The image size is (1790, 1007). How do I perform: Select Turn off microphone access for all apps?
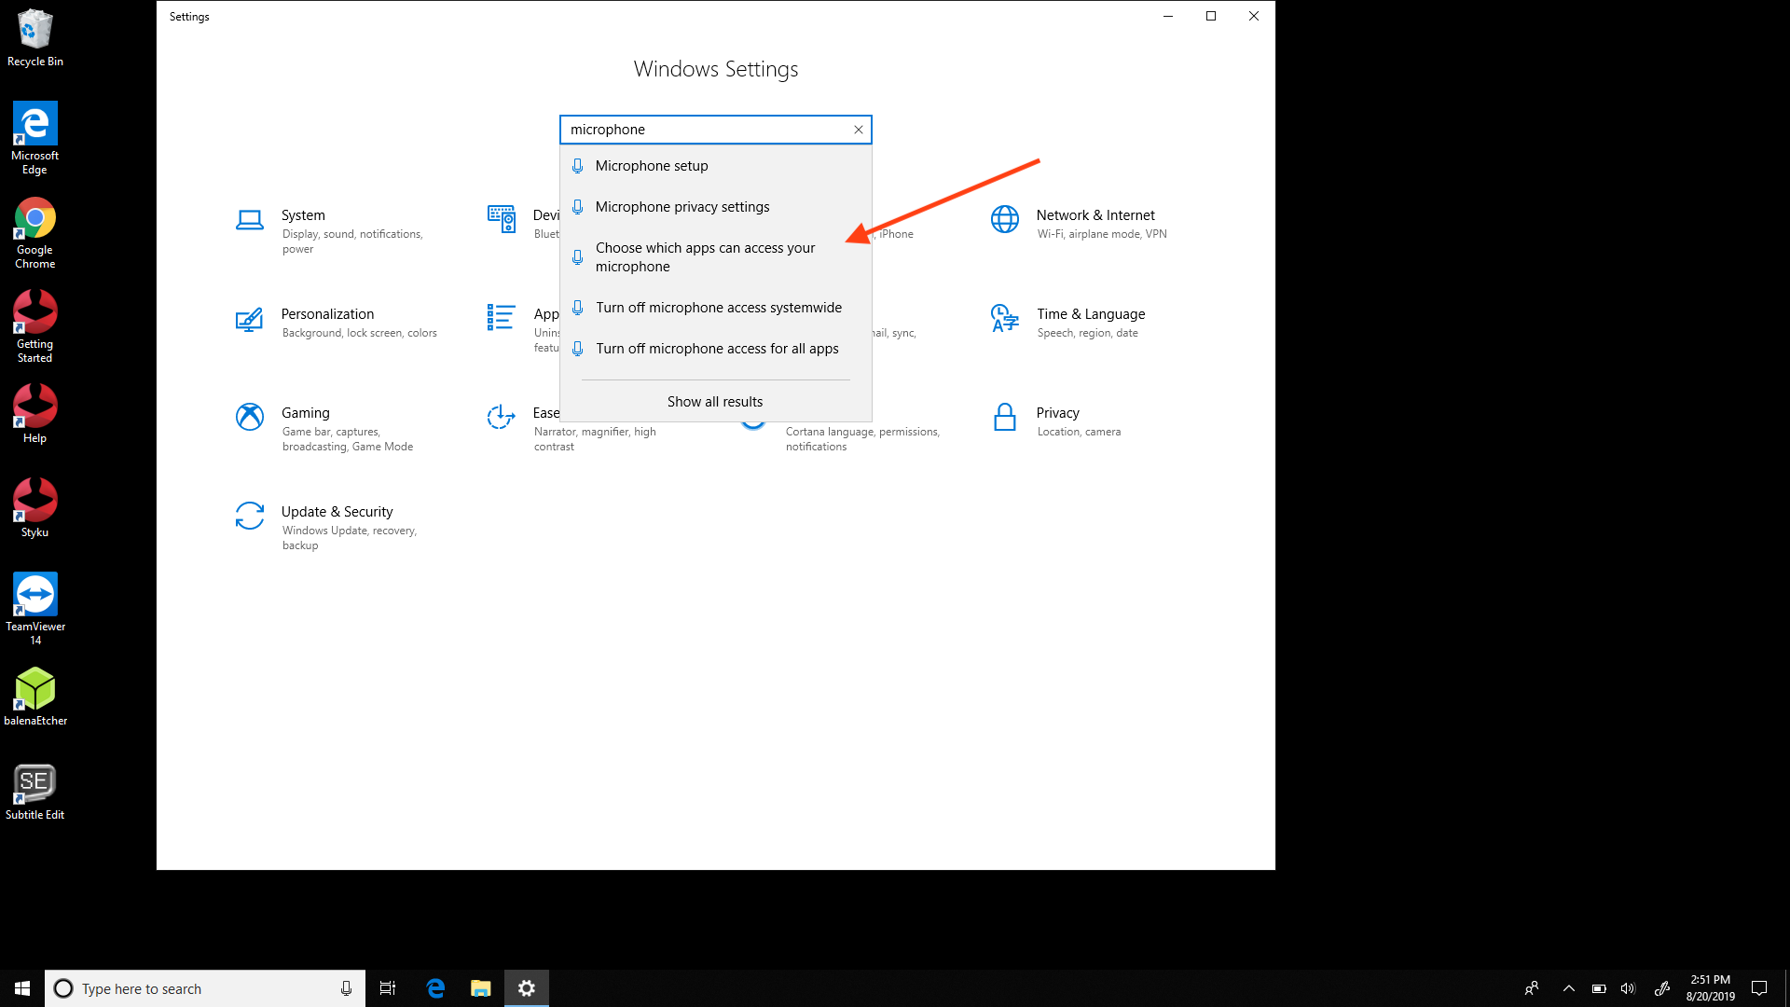pos(716,349)
